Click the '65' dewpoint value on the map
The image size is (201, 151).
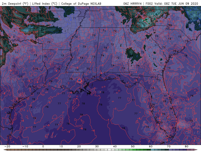click(x=190, y=19)
